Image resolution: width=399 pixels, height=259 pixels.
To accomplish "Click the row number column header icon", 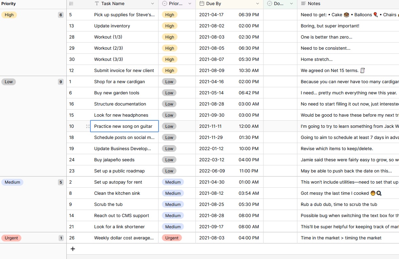I will [71, 4].
